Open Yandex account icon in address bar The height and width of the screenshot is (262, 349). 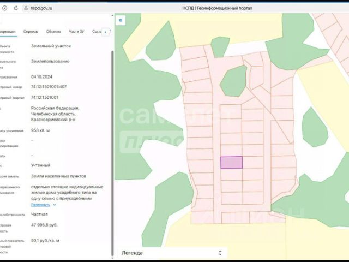[4, 8]
